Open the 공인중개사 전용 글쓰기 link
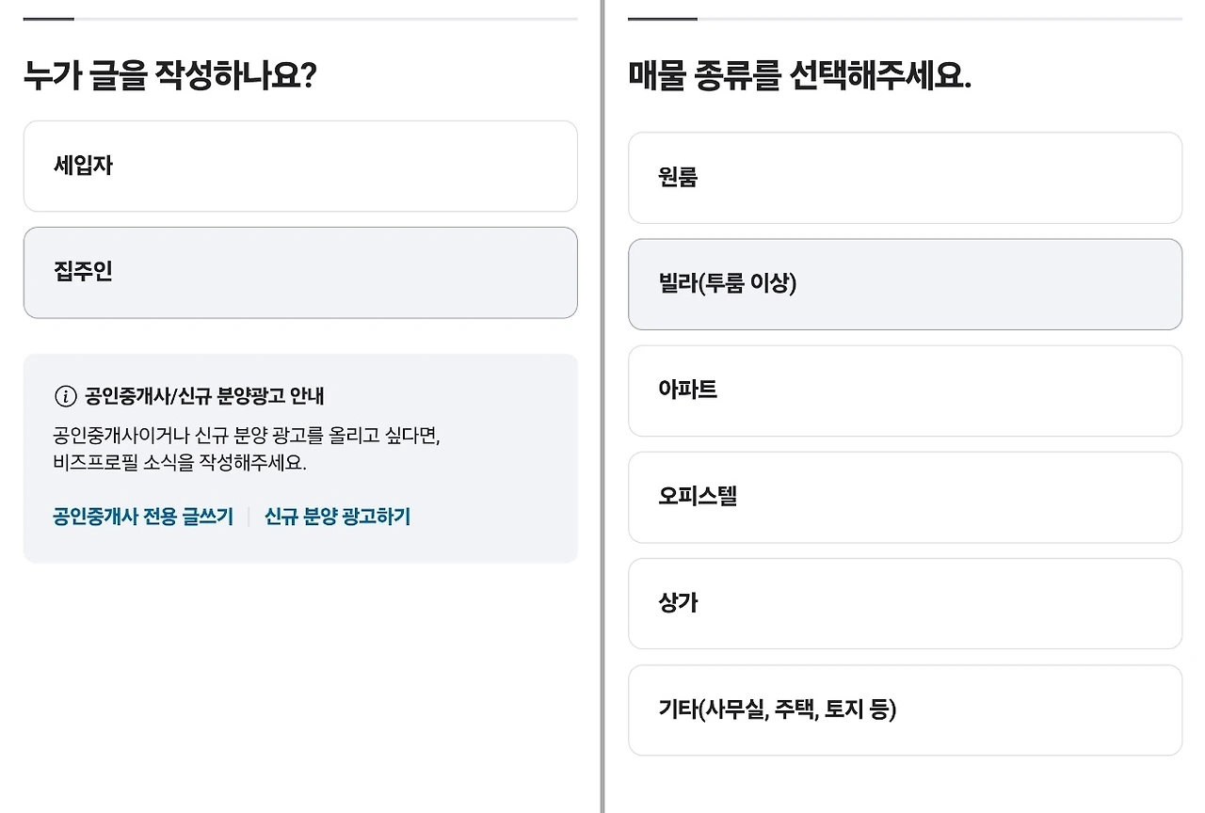The height and width of the screenshot is (813, 1205). [143, 517]
